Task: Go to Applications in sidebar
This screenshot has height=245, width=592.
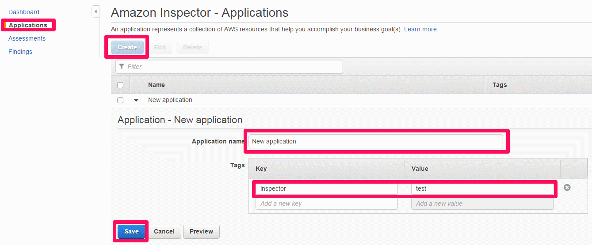Action: point(28,25)
